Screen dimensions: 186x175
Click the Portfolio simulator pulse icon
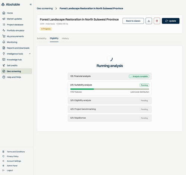(4, 31)
